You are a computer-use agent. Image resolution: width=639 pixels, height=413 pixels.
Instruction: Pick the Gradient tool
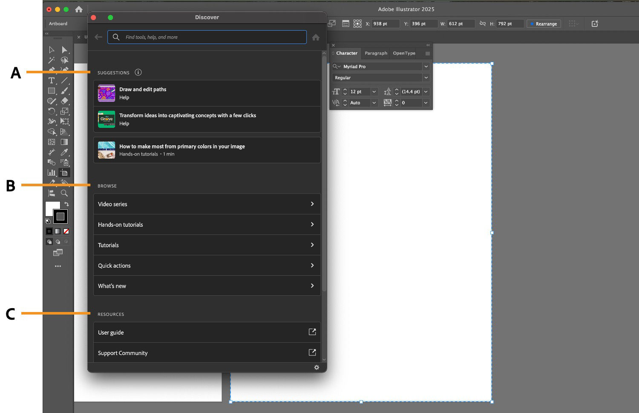click(x=64, y=142)
